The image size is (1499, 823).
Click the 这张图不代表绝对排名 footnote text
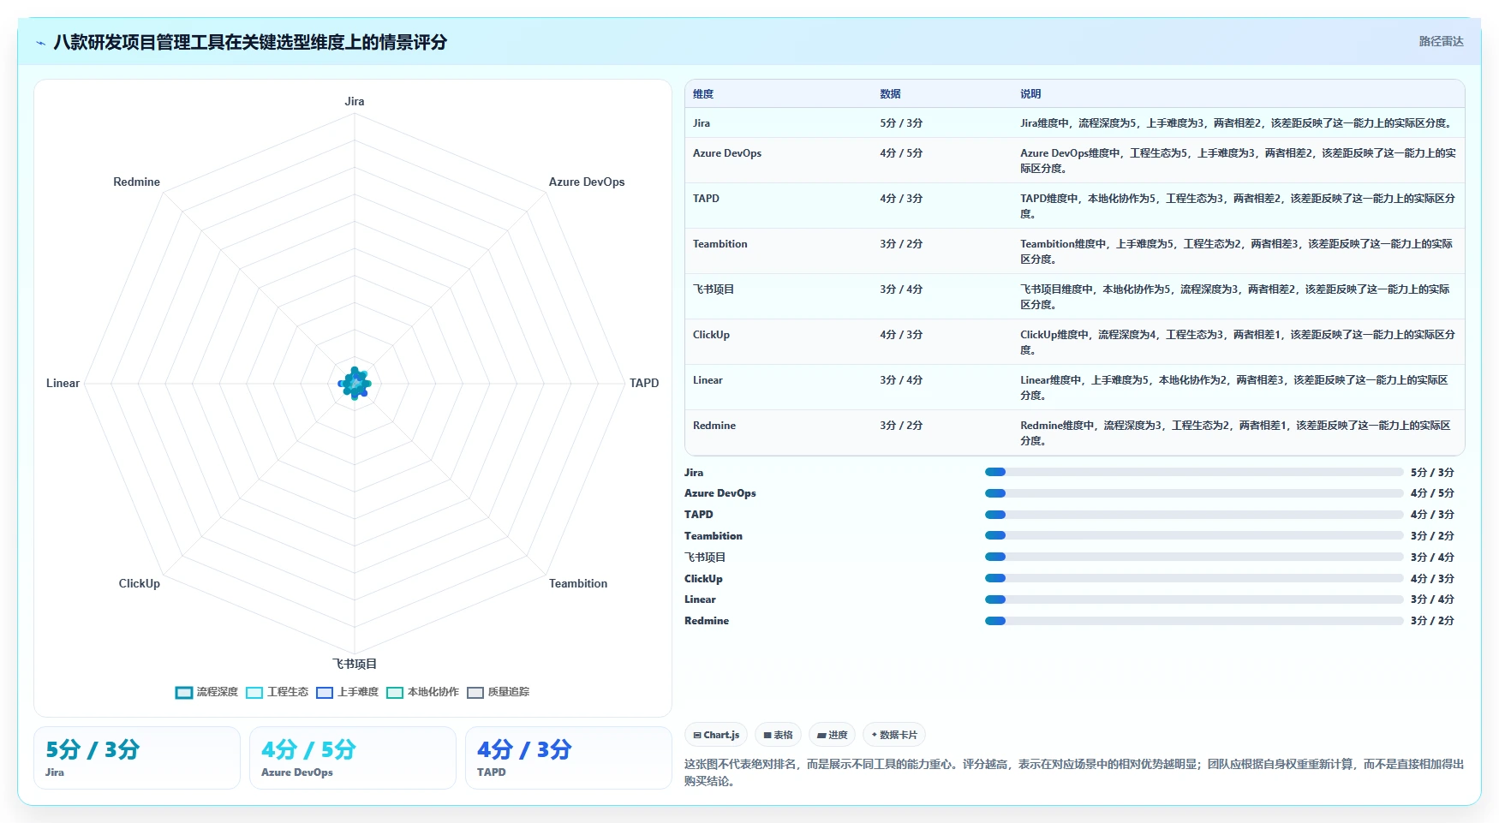tap(1074, 772)
